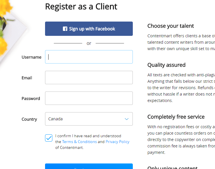This screenshot has height=169, width=215.
Task: Select the "Register as a Client" heading
Action: click(x=81, y=6)
